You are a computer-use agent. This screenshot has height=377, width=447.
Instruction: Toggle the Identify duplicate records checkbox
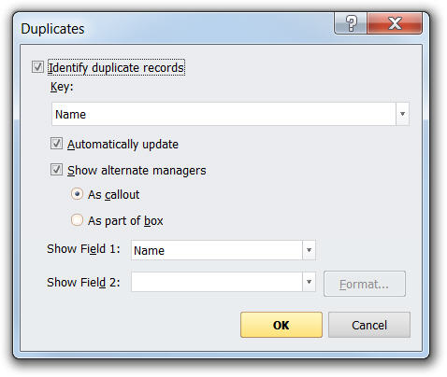[x=37, y=67]
